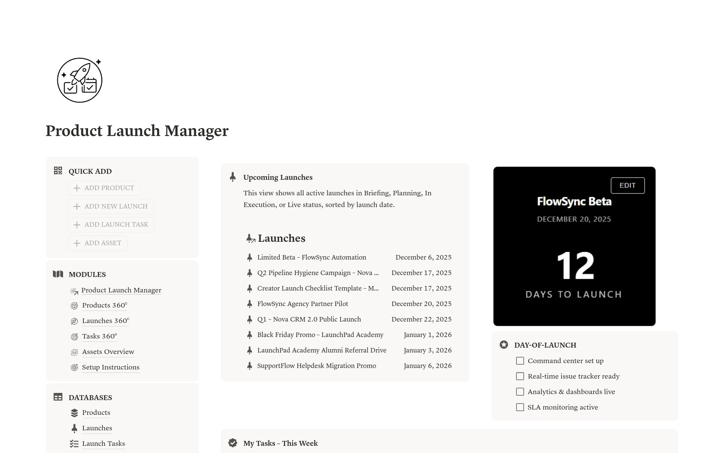The height and width of the screenshot is (453, 725).
Task: Click the Modules map icon
Action: tap(58, 274)
